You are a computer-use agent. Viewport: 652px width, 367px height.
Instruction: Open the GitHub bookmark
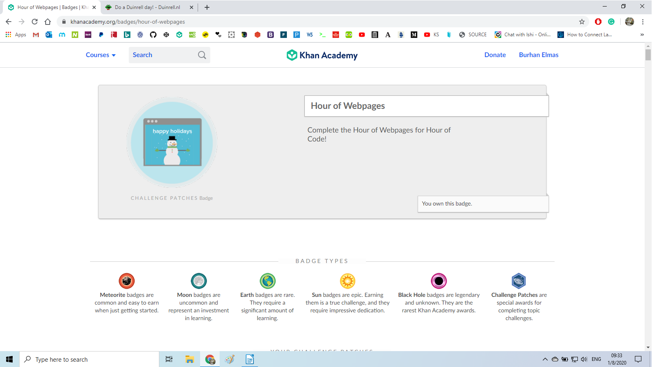pos(153,35)
